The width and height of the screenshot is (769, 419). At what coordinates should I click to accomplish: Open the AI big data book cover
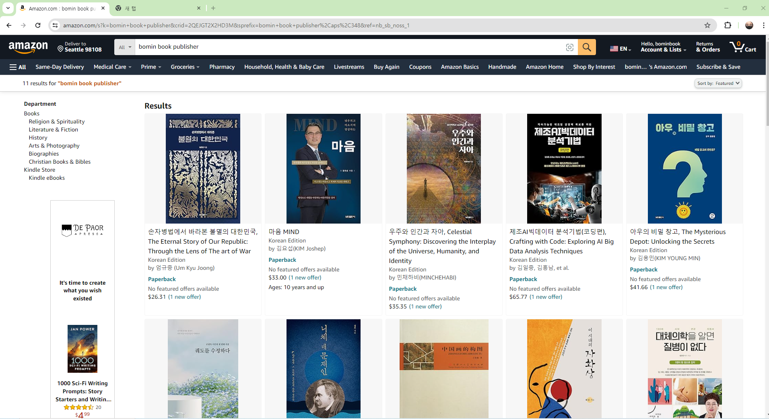pos(564,168)
